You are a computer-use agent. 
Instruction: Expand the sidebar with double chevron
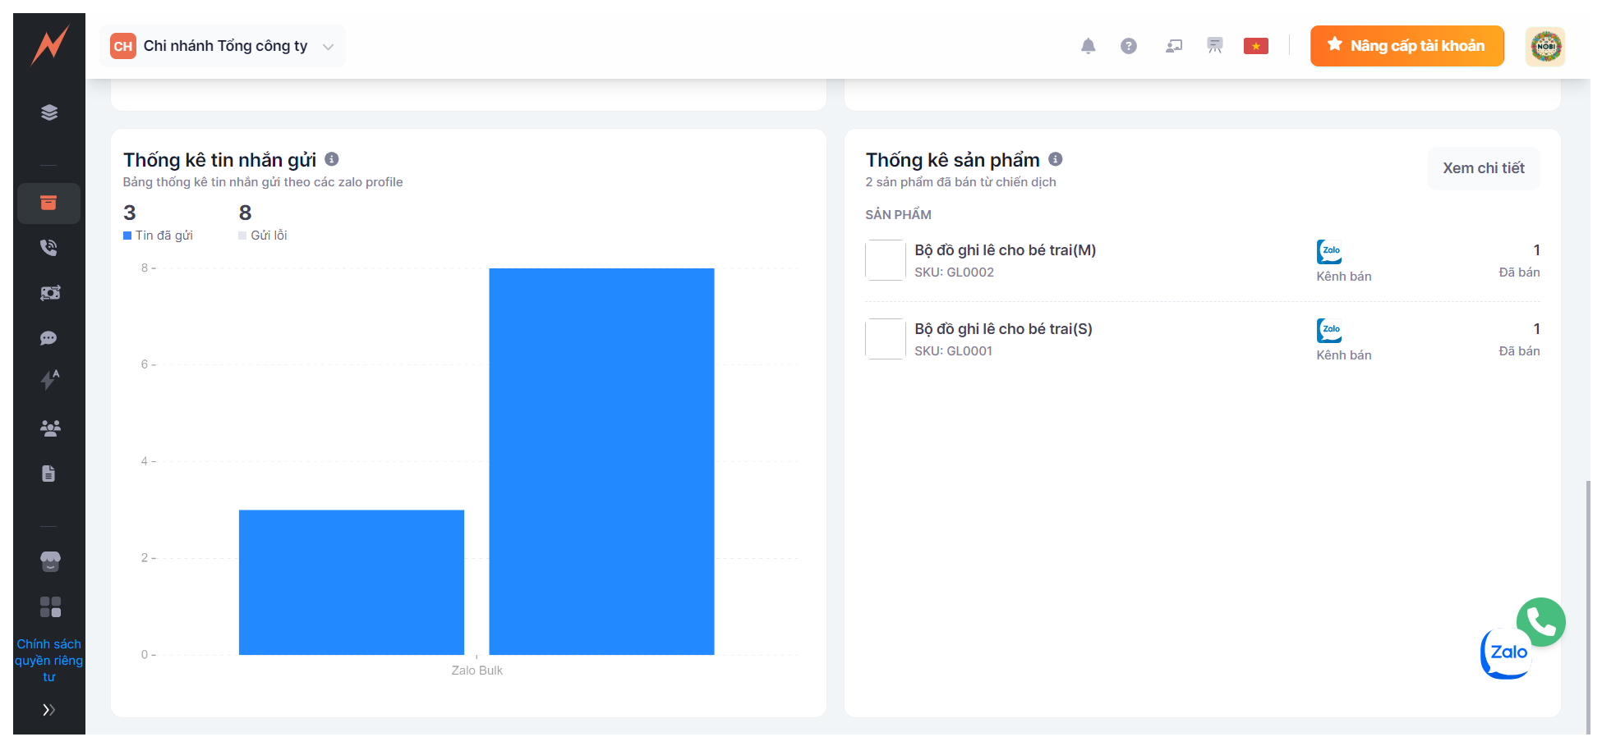pyautogui.click(x=49, y=710)
